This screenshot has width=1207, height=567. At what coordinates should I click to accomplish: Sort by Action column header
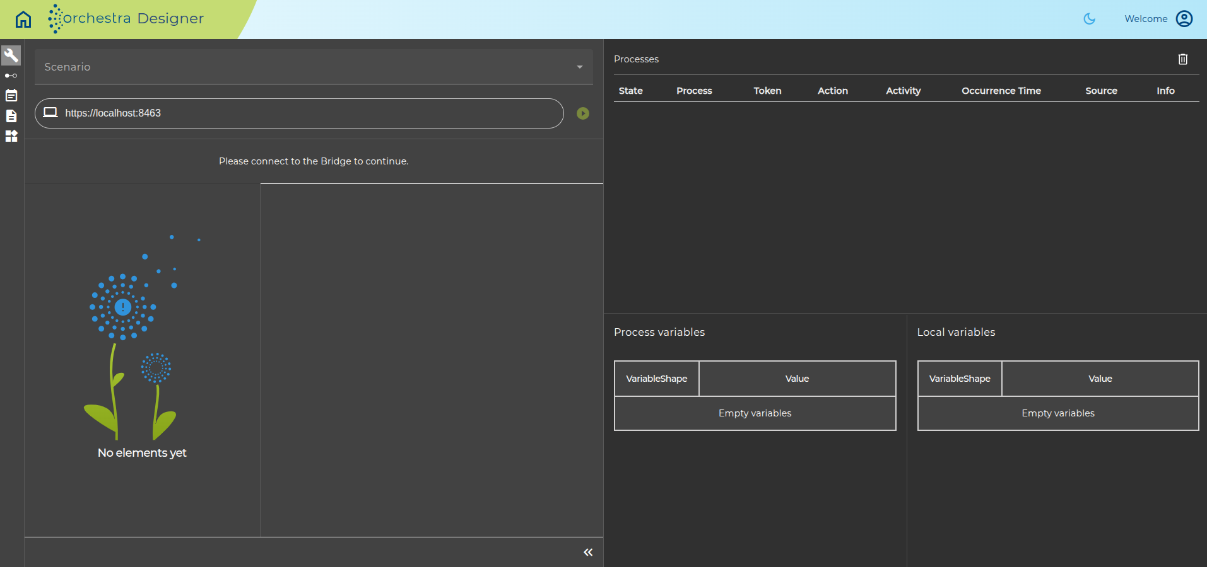point(833,91)
